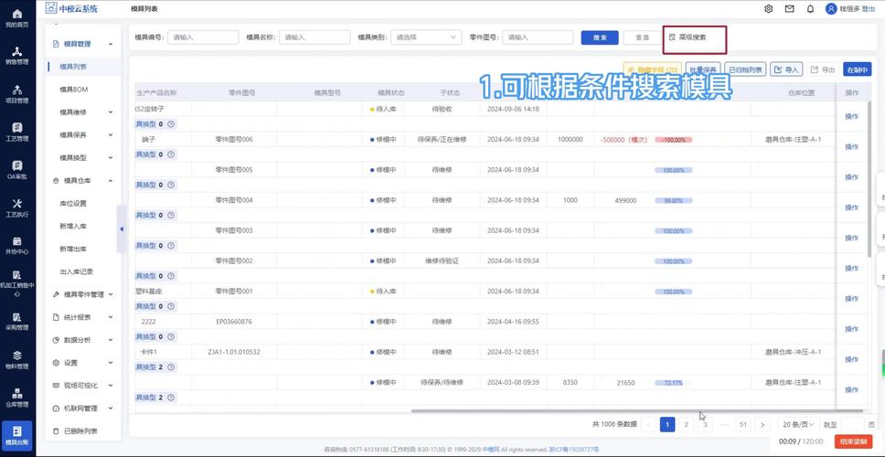
Task: Click the -100.00% red progress bar
Action: pyautogui.click(x=673, y=139)
